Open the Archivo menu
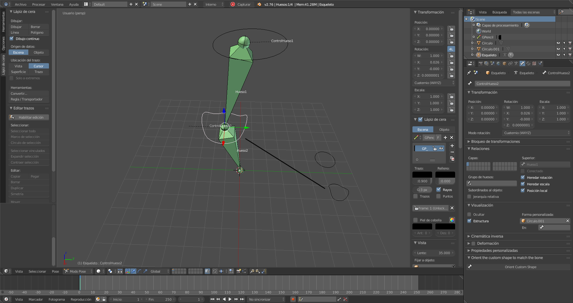 click(x=21, y=4)
